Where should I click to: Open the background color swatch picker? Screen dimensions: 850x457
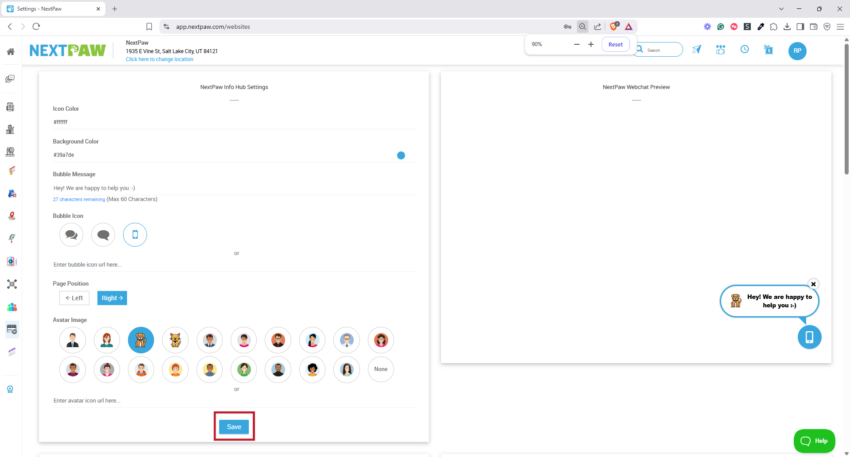401,155
